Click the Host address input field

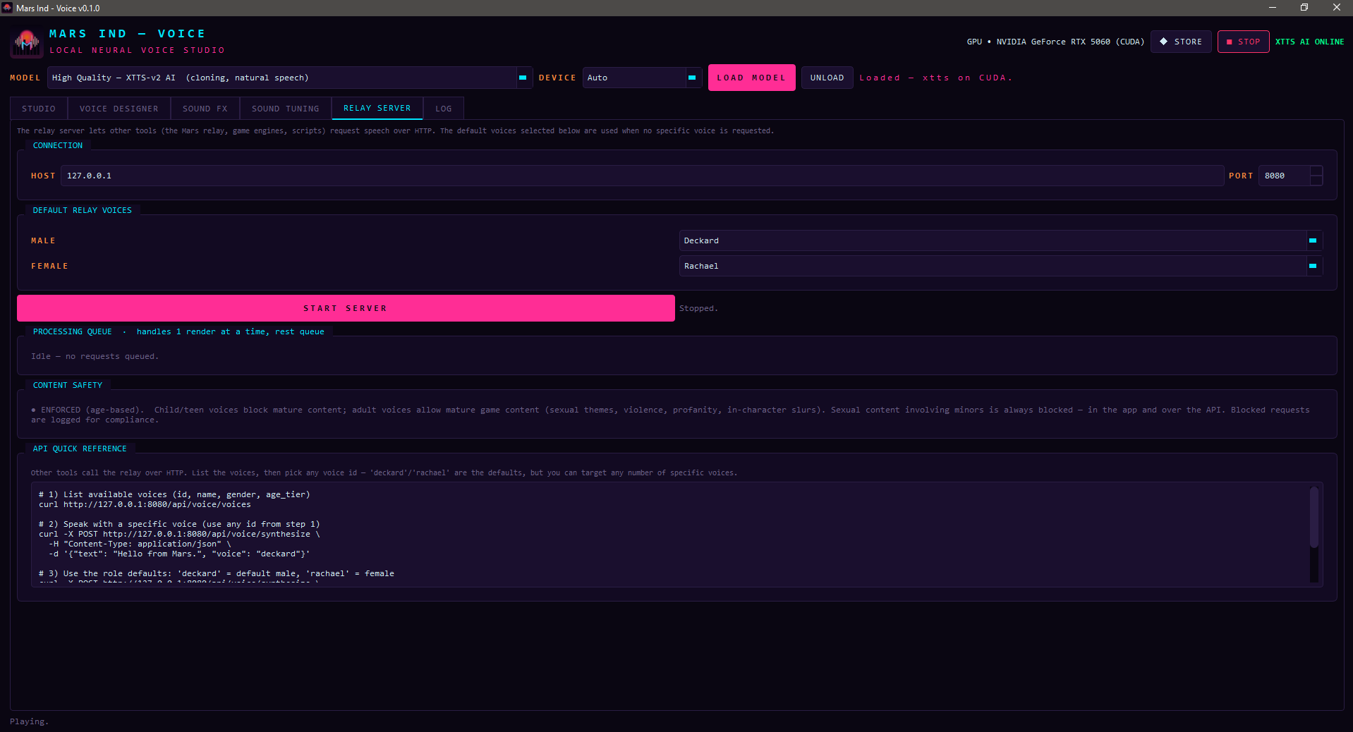[642, 176]
